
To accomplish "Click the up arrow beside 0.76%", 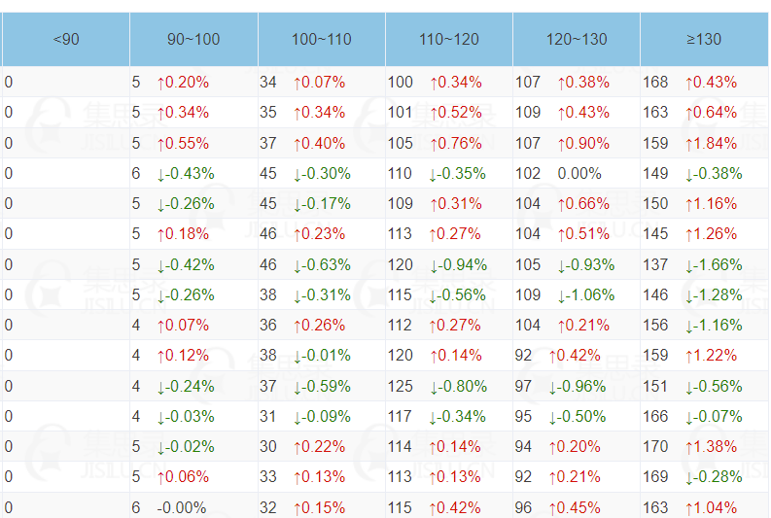I will 435,143.
